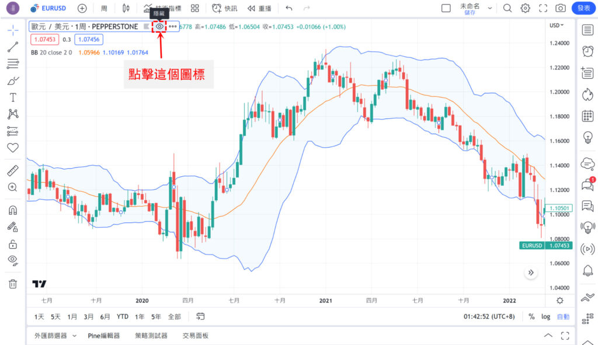Take a chart snapshot with camera icon
598x345 pixels.
[x=560, y=8]
